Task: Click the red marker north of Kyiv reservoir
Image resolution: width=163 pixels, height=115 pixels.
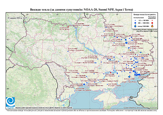Action: 74,26
